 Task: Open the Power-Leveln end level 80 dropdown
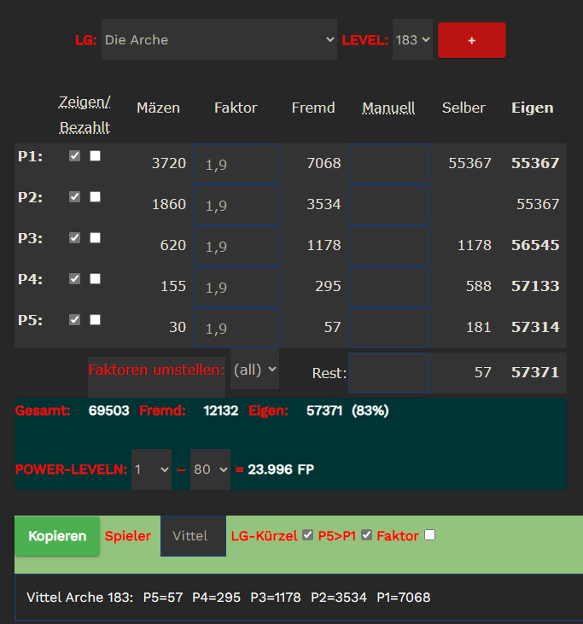[210, 469]
